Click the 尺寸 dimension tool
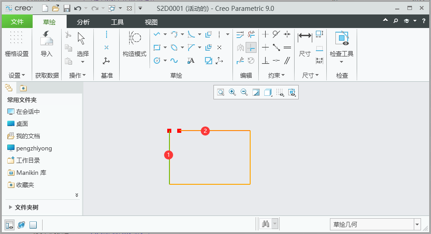 (x=305, y=44)
